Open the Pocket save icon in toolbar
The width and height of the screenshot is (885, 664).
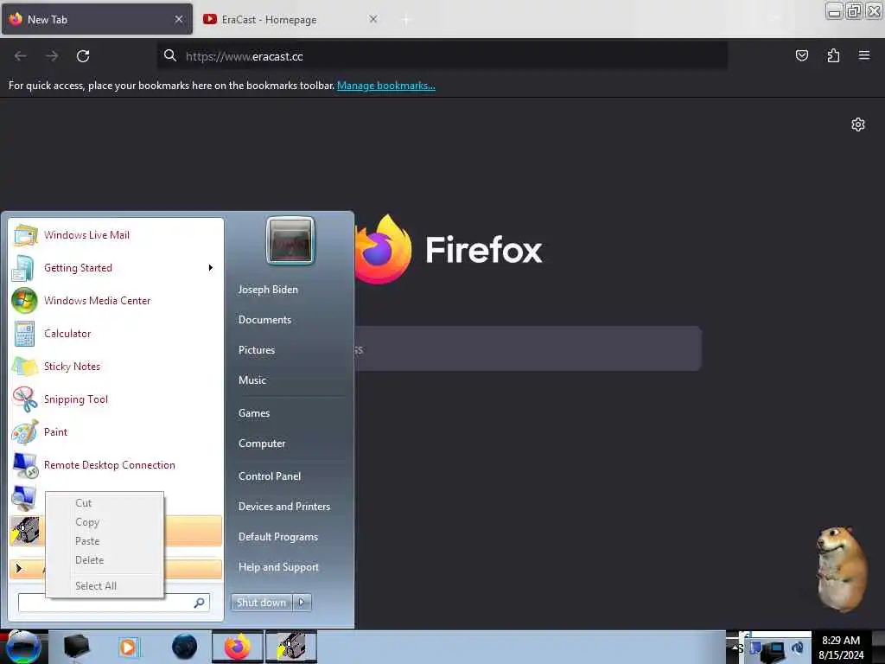click(x=801, y=55)
